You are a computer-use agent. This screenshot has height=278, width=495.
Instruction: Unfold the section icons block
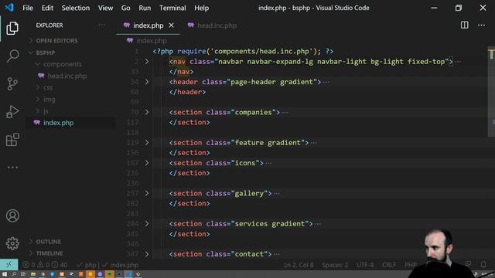pyautogui.click(x=147, y=163)
